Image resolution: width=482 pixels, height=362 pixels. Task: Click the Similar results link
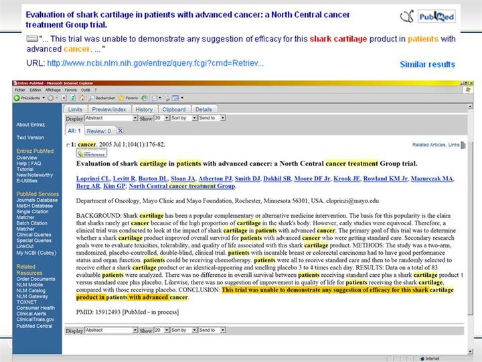(427, 64)
